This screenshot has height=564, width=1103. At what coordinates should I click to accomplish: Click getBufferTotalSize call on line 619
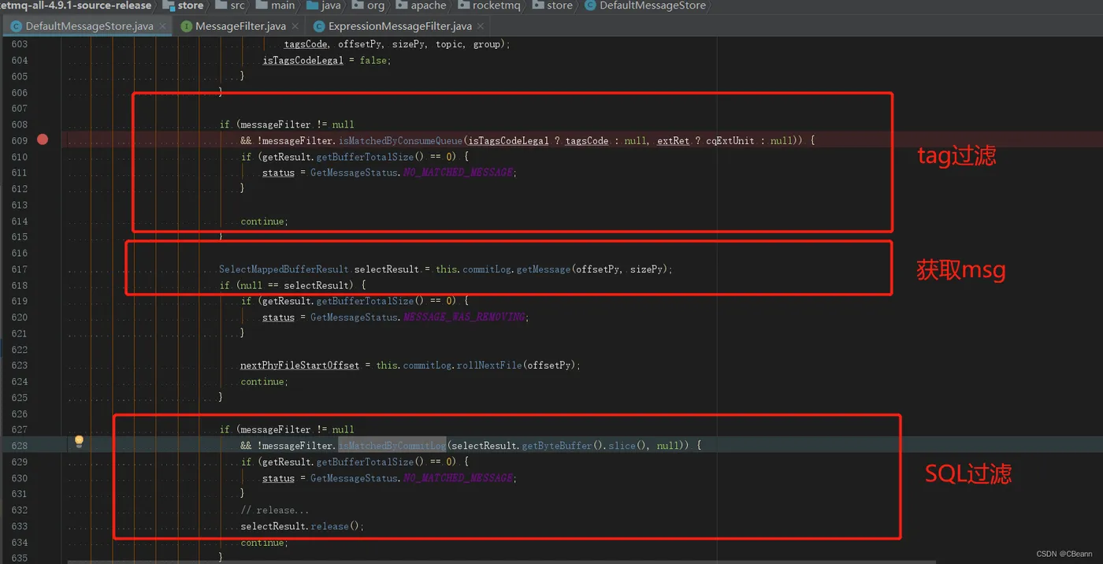click(365, 301)
